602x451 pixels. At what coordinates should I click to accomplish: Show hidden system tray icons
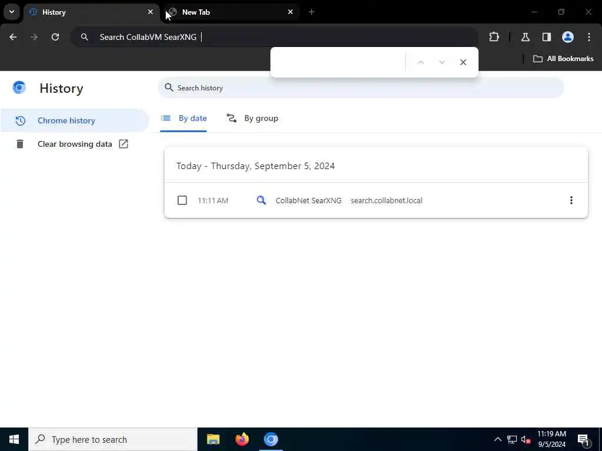[497, 439]
